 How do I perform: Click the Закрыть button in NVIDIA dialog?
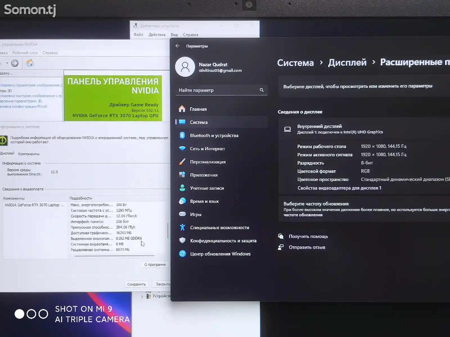click(x=161, y=284)
